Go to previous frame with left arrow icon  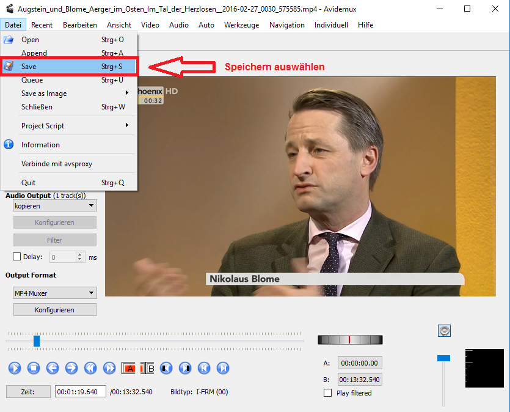(53, 368)
